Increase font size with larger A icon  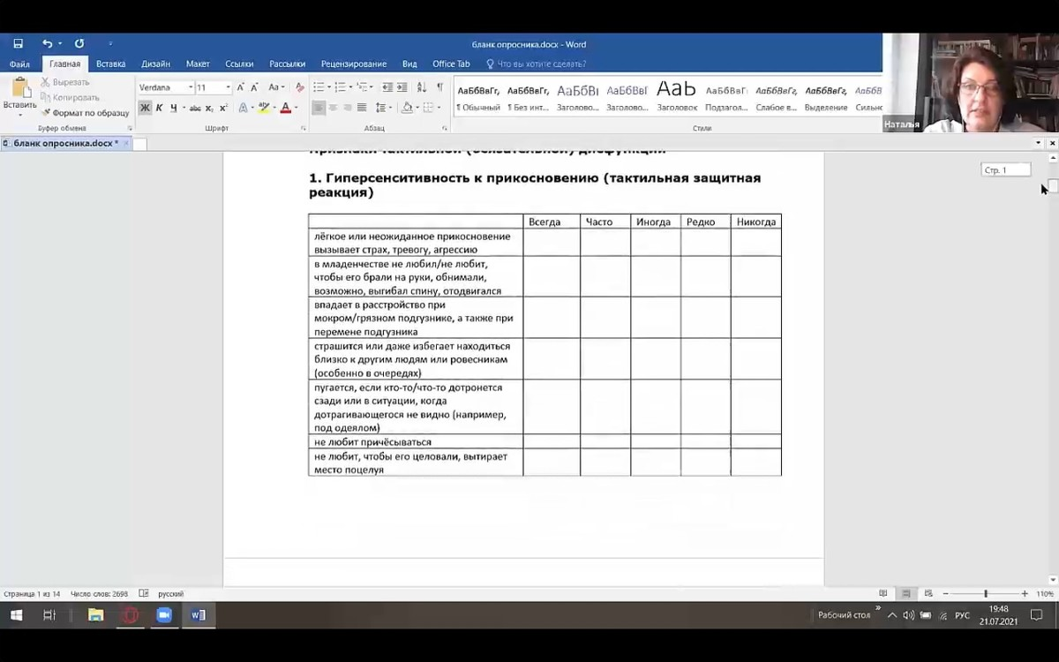(x=241, y=87)
